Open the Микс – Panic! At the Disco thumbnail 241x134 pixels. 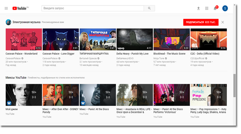[98, 95]
